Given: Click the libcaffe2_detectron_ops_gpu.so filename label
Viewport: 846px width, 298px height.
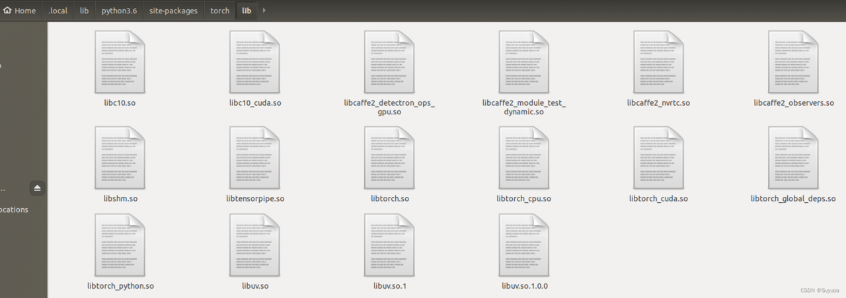Looking at the screenshot, I should [389, 108].
